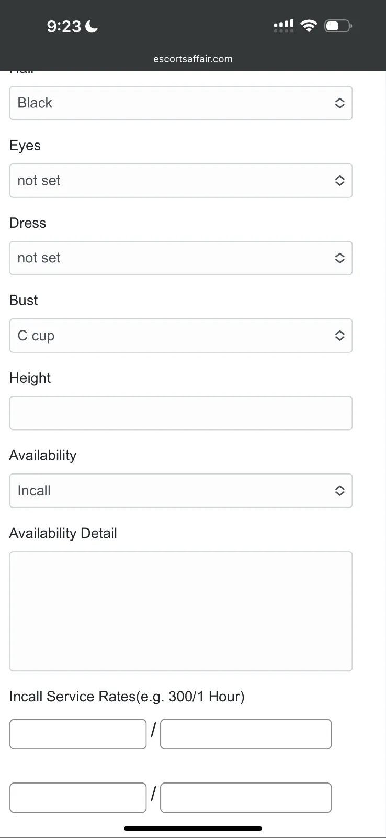386x838 pixels.
Task: Tap the cellular signal bars icon
Action: [283, 26]
